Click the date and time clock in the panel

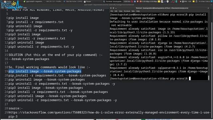coord(204,1)
